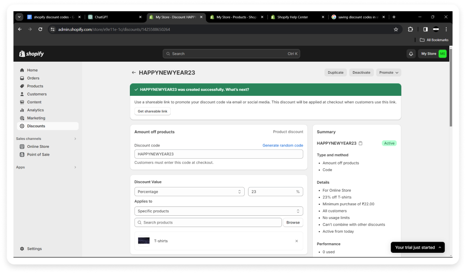
Task: Open the All Bookmarks folder
Action: (x=434, y=40)
